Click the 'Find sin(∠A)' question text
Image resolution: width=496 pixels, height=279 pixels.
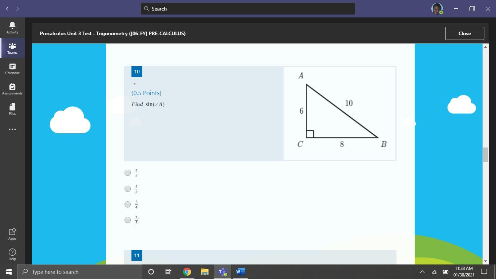(x=148, y=104)
